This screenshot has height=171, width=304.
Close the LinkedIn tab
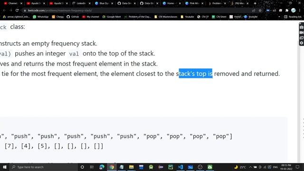89,3
